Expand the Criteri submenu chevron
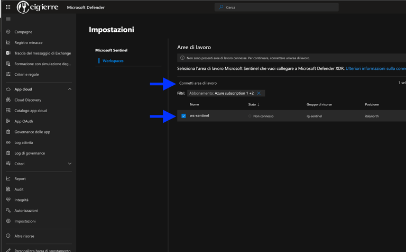406x252 pixels. (x=70, y=164)
